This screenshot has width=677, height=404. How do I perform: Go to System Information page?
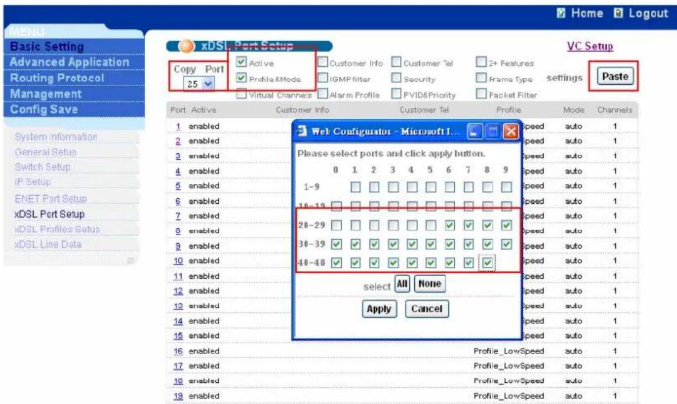click(x=56, y=137)
